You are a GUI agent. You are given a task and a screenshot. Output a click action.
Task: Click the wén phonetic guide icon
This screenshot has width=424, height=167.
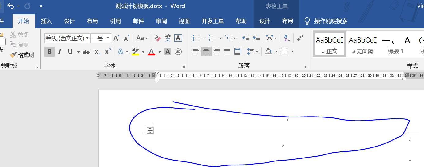(x=167, y=38)
